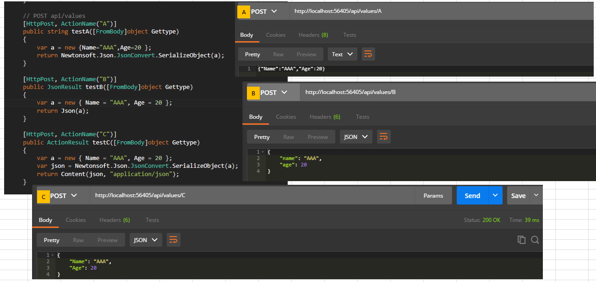Viewport: 596px width, 282px height.
Task: Click the code line "return Json(a);"
Action: [x=63, y=111]
